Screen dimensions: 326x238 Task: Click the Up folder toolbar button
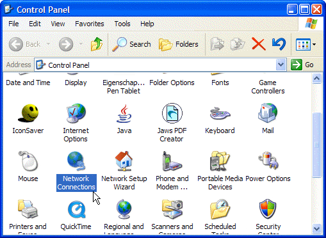(97, 44)
